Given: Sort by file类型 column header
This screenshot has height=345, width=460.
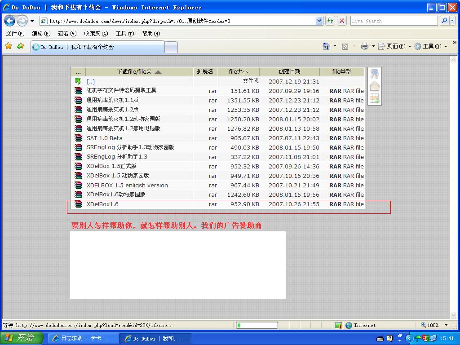Looking at the screenshot, I should tap(341, 71).
